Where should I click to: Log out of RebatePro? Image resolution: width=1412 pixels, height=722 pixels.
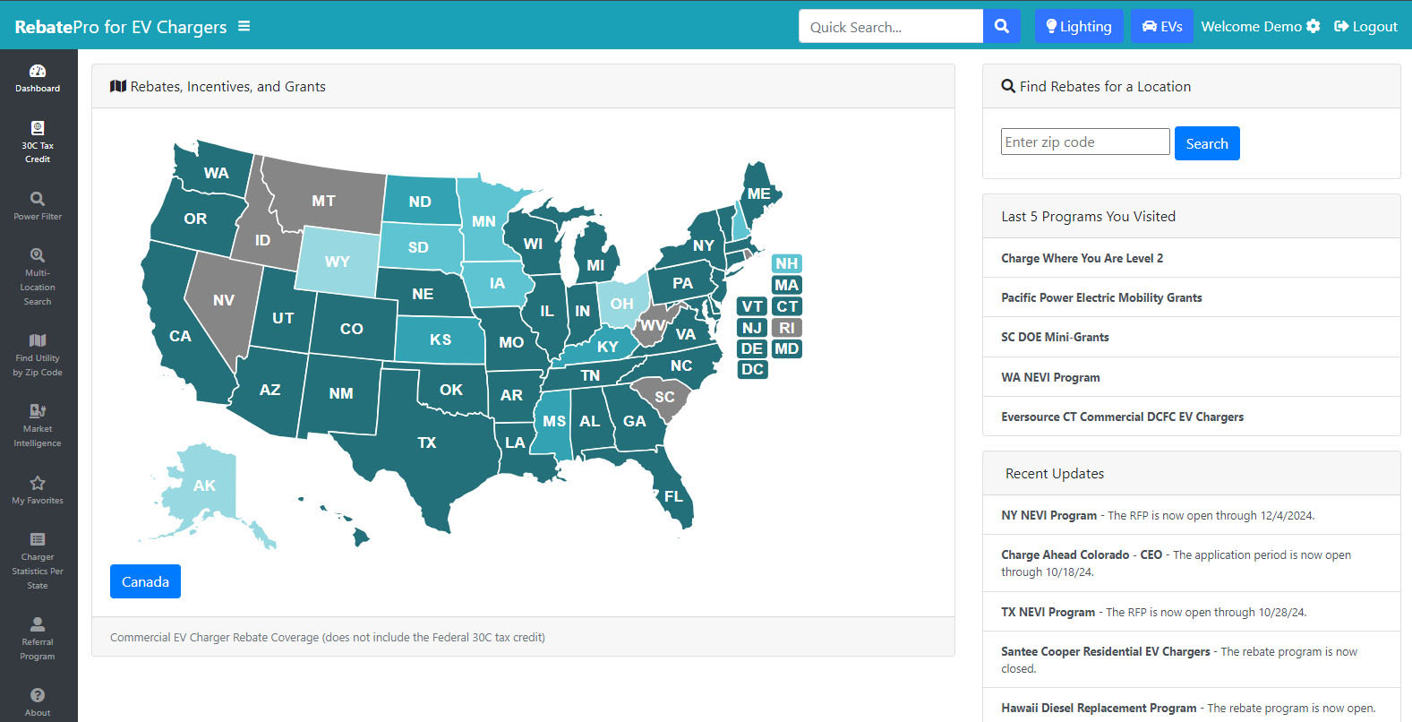(x=1365, y=26)
